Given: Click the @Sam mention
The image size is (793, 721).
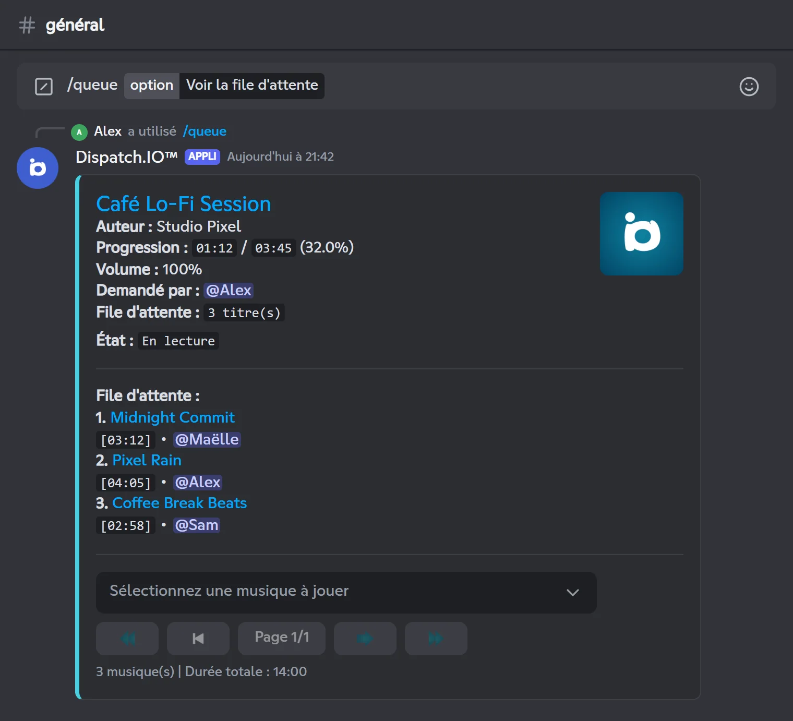Looking at the screenshot, I should [x=197, y=525].
